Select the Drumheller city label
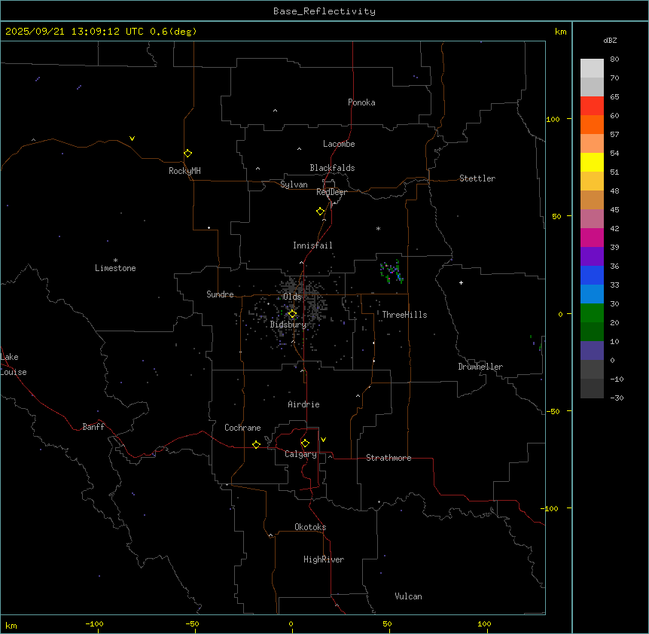 [x=480, y=367]
